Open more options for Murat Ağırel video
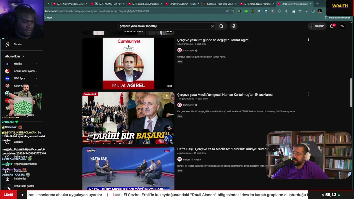Image resolution: width=354 pixels, height=199 pixels. click(x=309, y=40)
